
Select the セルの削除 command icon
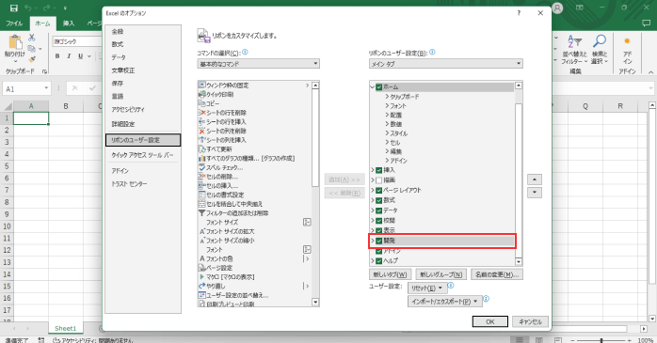tap(202, 177)
